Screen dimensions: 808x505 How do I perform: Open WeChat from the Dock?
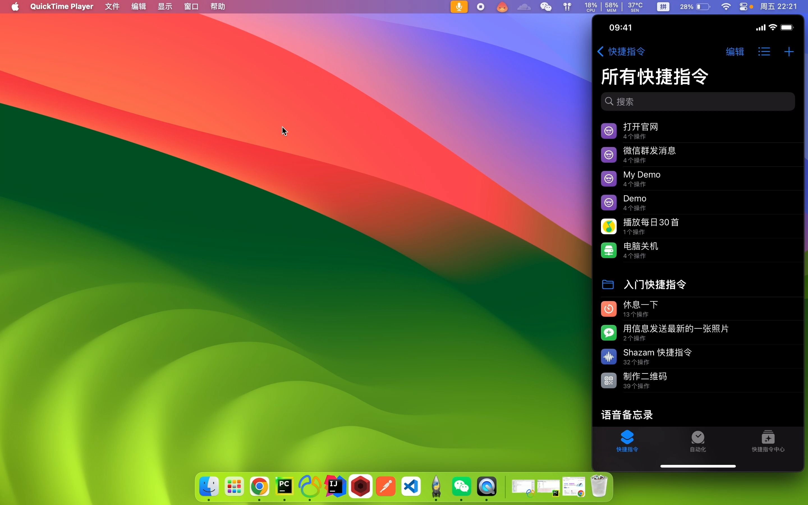tap(462, 487)
